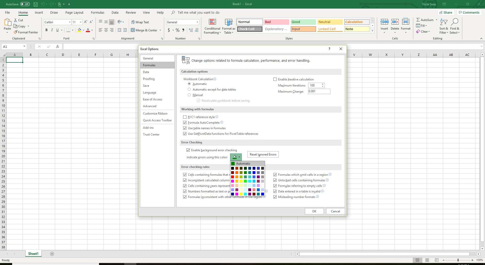Select the Format Painter tool
The width and height of the screenshot is (485, 265).
pyautogui.click(x=26, y=32)
